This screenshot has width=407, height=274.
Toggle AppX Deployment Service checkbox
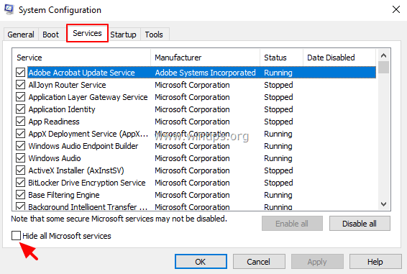(x=21, y=134)
